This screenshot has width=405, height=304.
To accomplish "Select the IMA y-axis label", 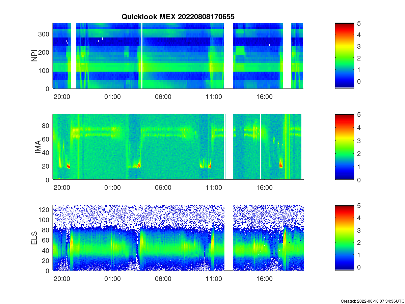I will pyautogui.click(x=37, y=147).
